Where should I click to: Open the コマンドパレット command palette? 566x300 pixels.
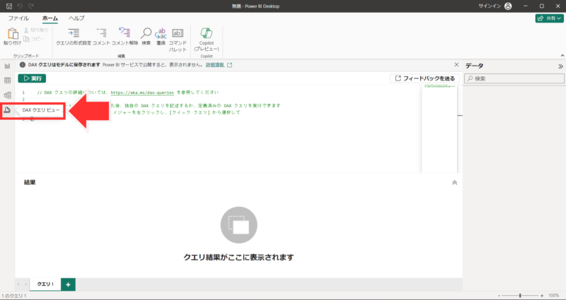click(178, 40)
